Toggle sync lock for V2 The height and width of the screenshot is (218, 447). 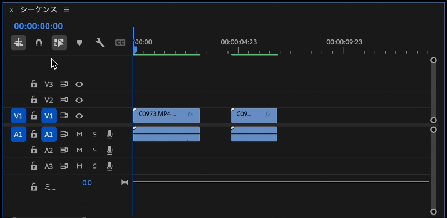(x=64, y=100)
